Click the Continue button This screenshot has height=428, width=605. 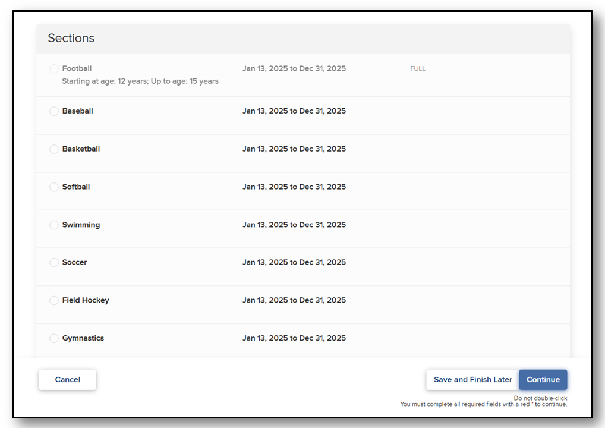click(x=543, y=380)
